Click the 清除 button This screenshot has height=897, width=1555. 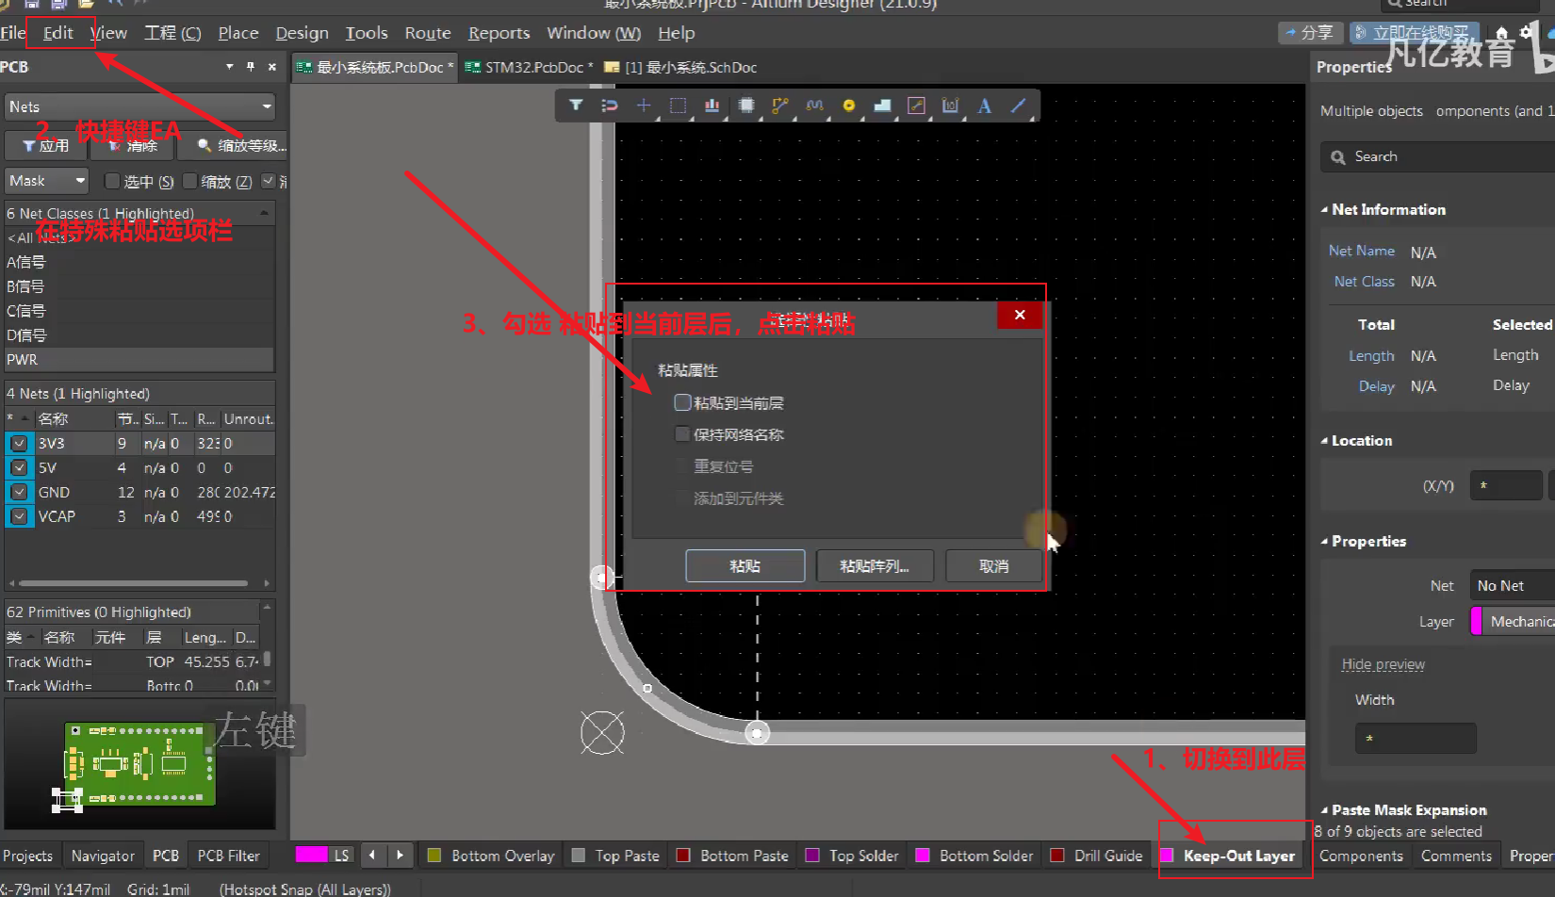132,146
